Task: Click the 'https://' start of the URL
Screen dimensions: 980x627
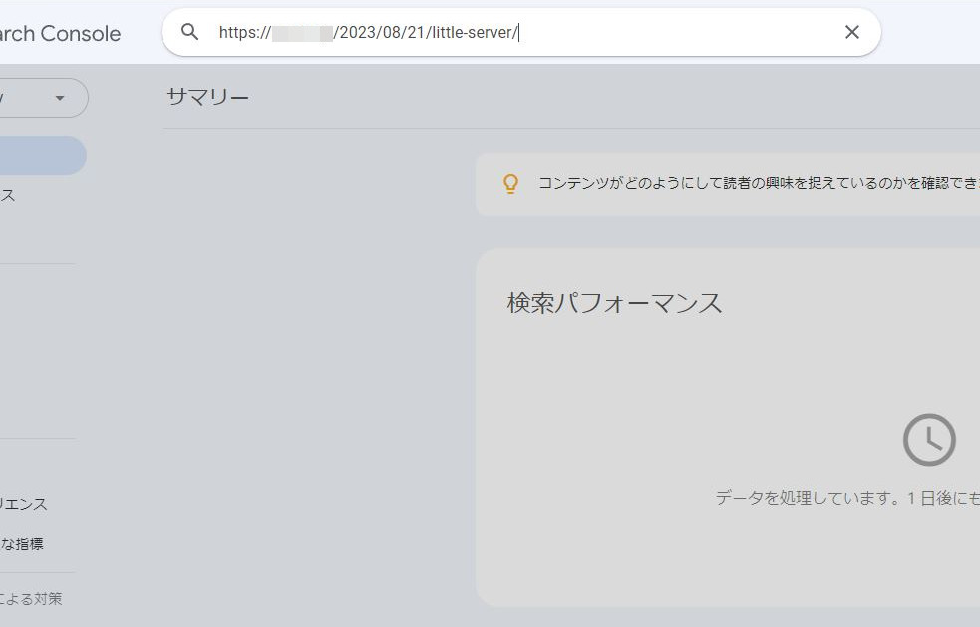Action: point(244,33)
